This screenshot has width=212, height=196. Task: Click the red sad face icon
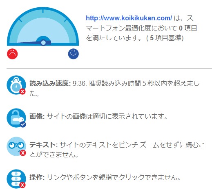[12, 54]
